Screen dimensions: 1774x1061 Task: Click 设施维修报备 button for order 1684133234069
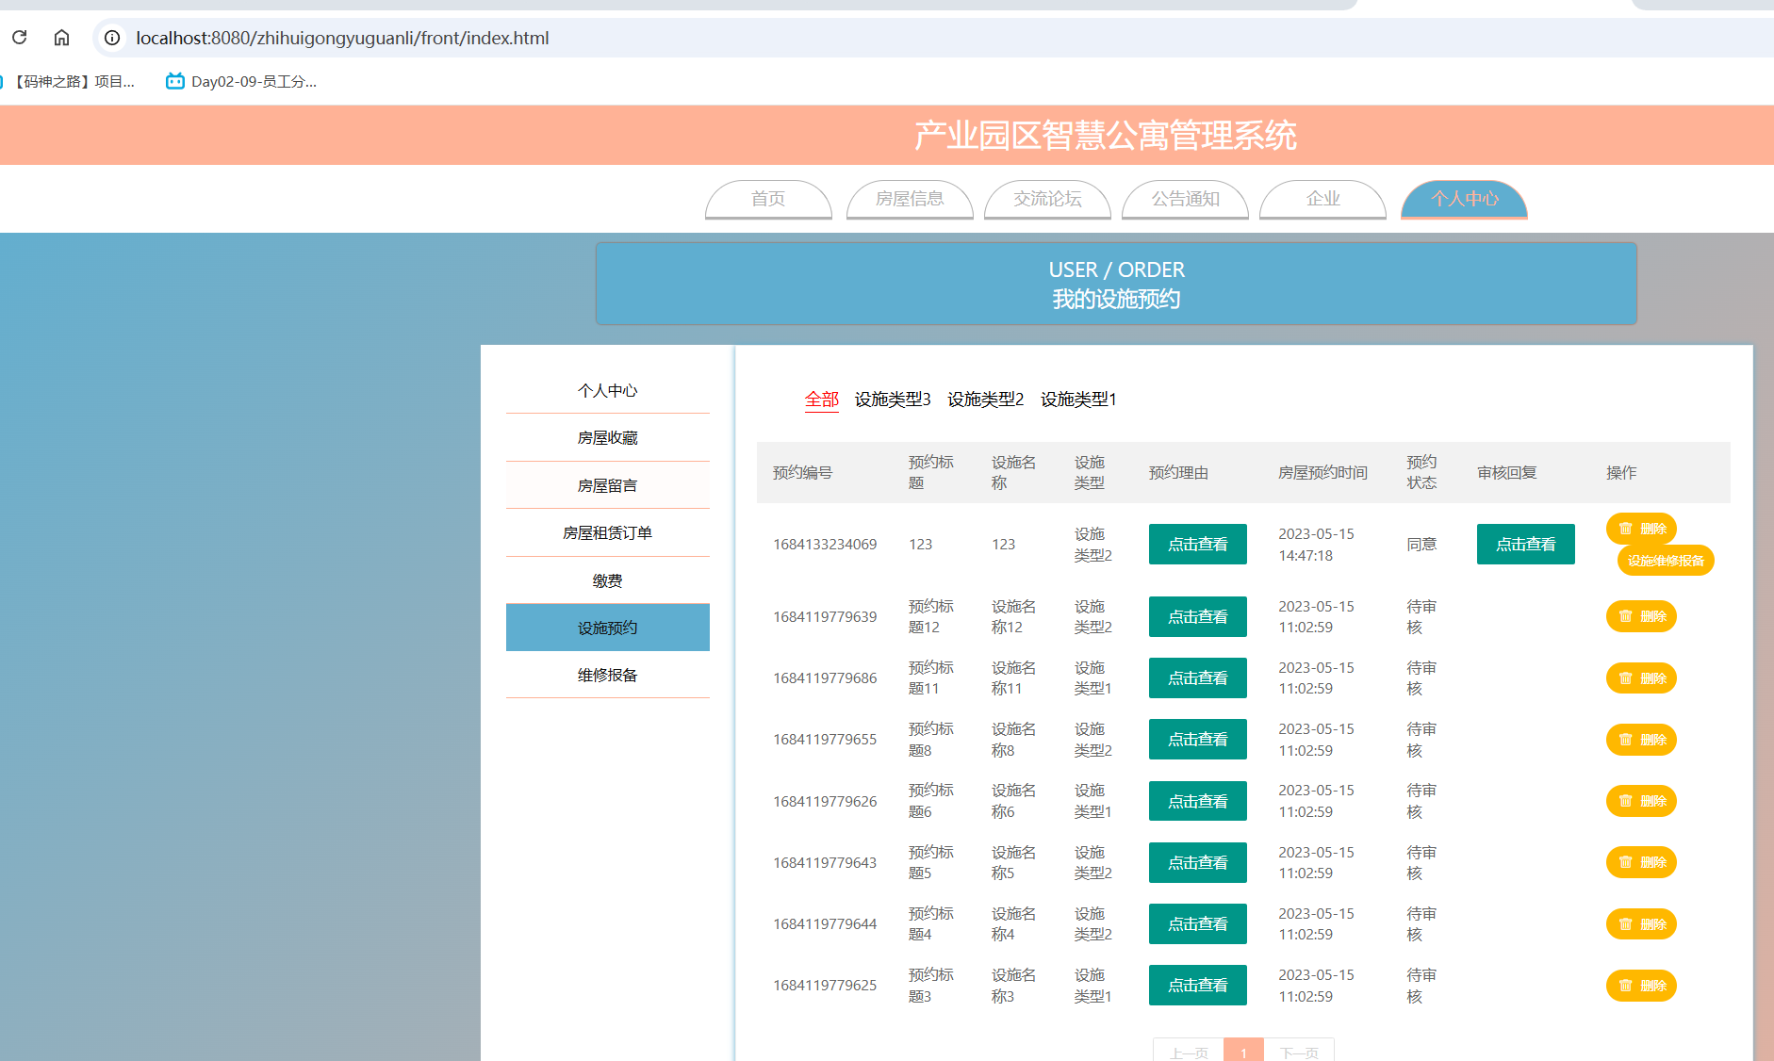coord(1666,561)
